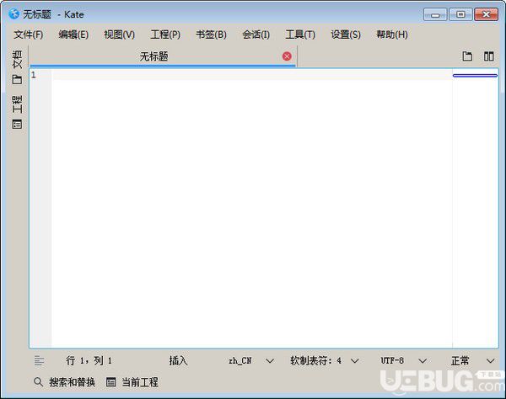Open the 工程 sidebar panel
This screenshot has height=399, width=506.
tap(18, 112)
